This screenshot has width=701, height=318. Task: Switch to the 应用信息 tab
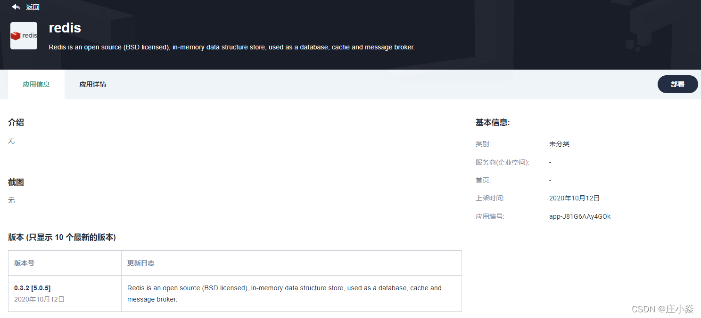(36, 84)
